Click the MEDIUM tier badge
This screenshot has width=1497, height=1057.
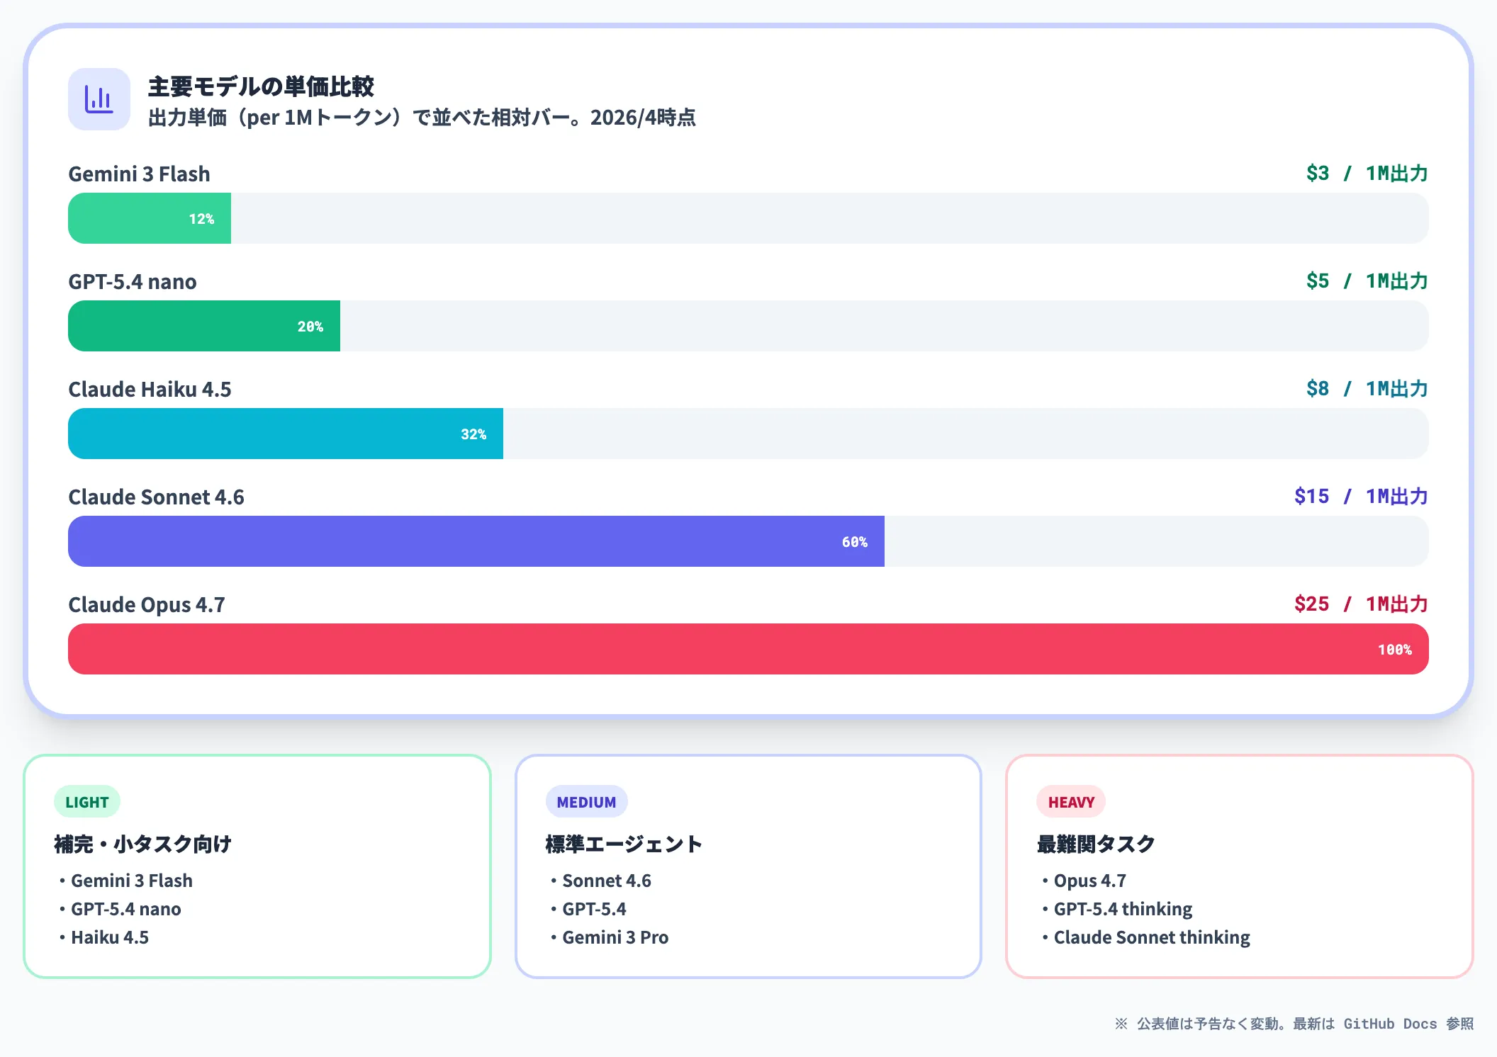[586, 802]
